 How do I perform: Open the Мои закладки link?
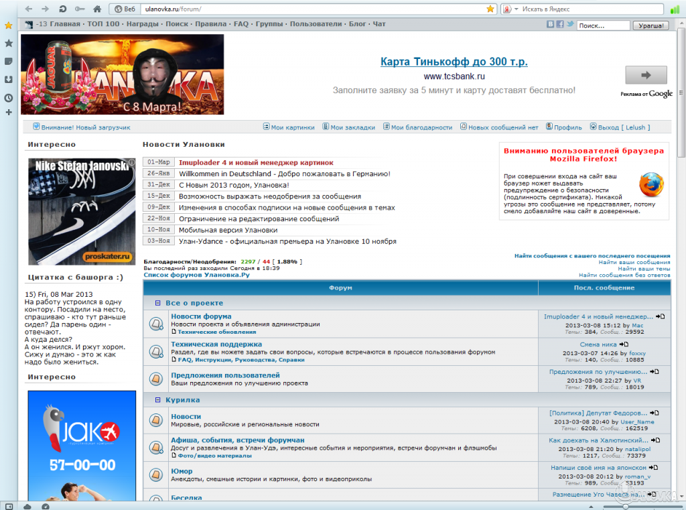click(x=349, y=127)
